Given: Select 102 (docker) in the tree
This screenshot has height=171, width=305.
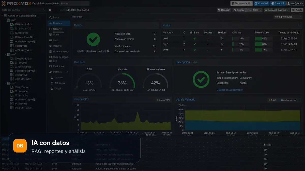Looking at the screenshot, I should 21,33.
